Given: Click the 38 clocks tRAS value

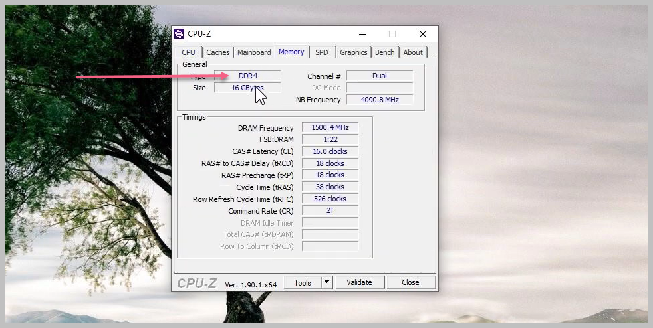Looking at the screenshot, I should coord(330,187).
